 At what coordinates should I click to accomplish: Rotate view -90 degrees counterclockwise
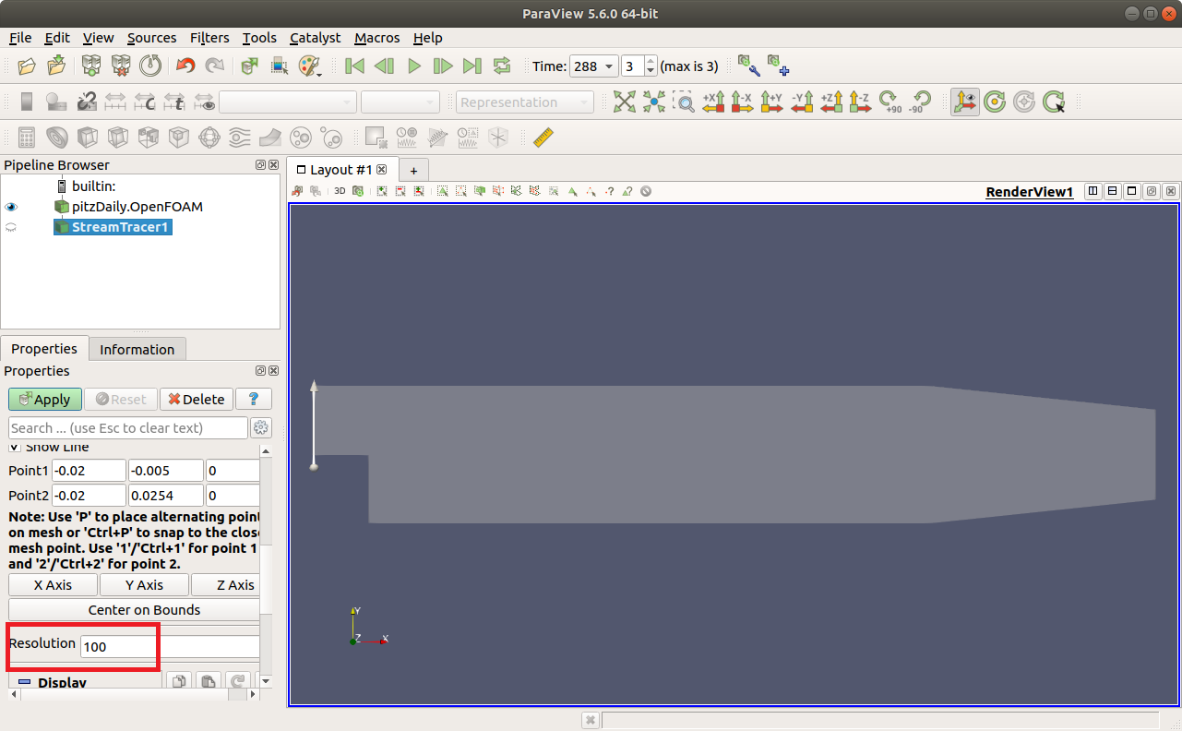tap(920, 102)
